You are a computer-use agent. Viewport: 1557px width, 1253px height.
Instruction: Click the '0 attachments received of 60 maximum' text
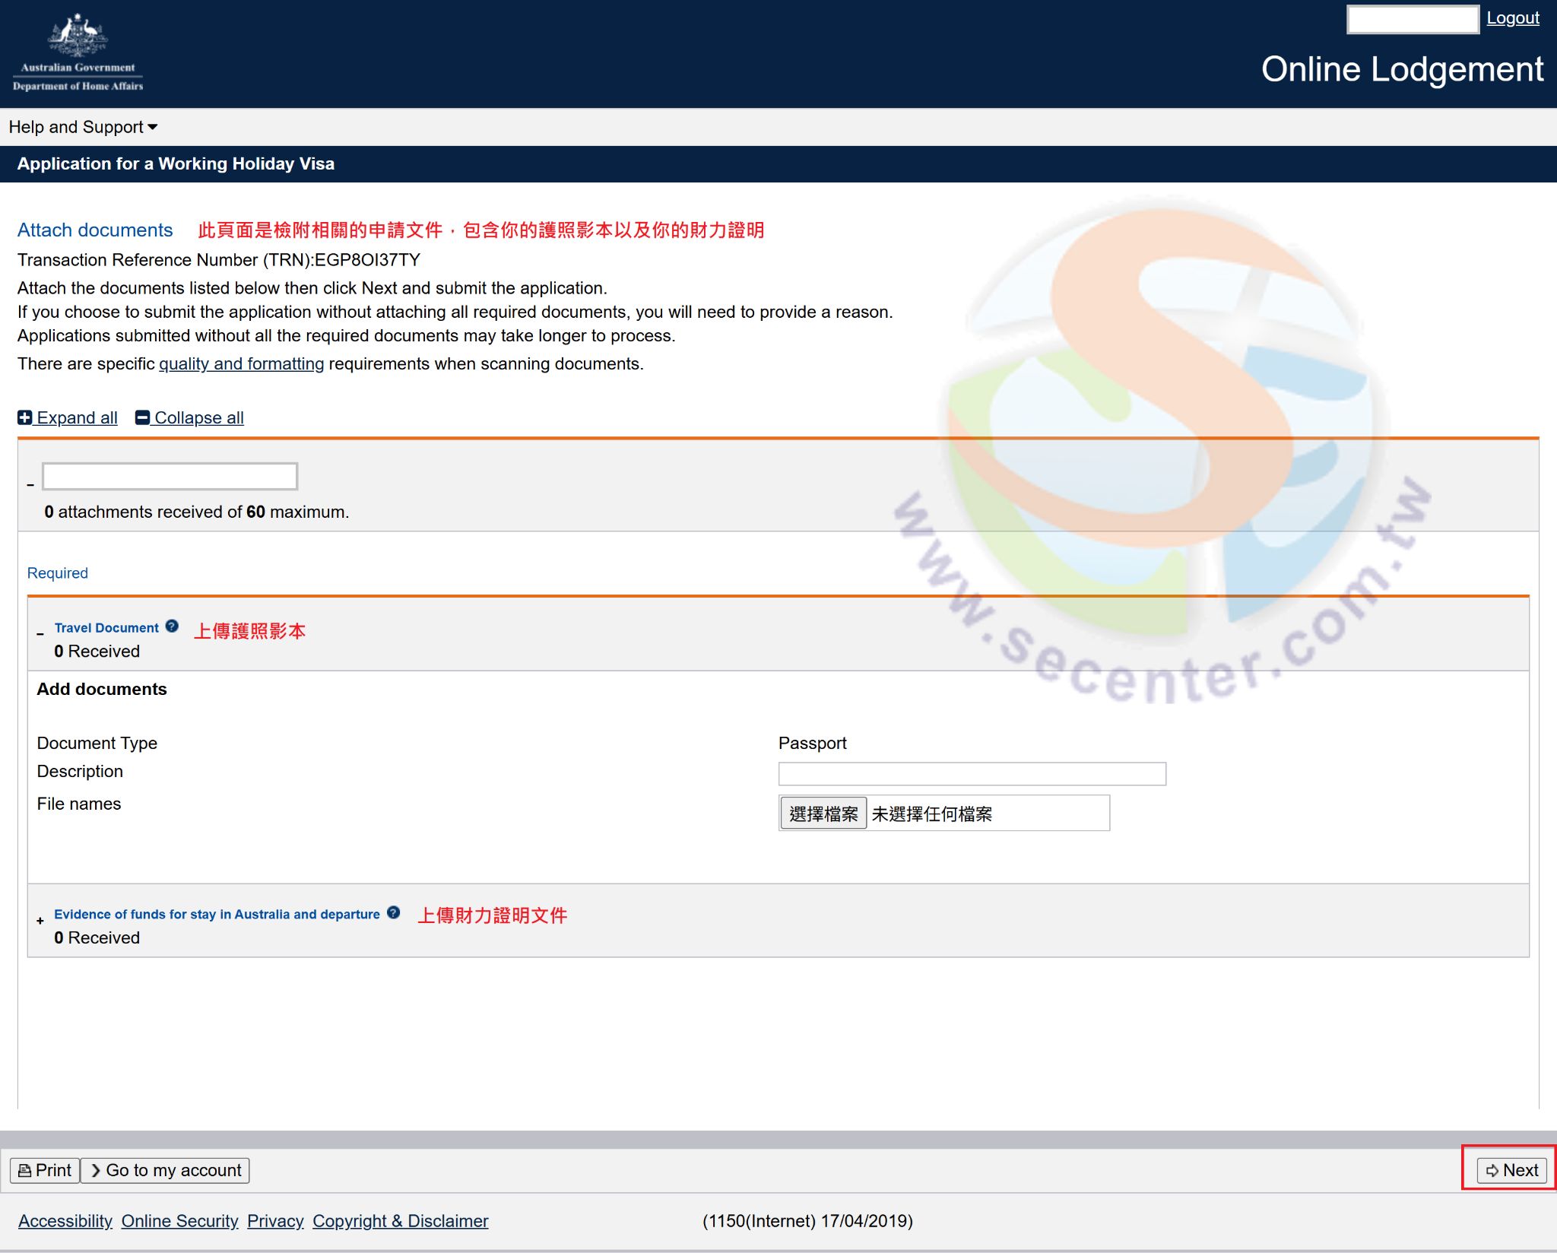pos(197,512)
